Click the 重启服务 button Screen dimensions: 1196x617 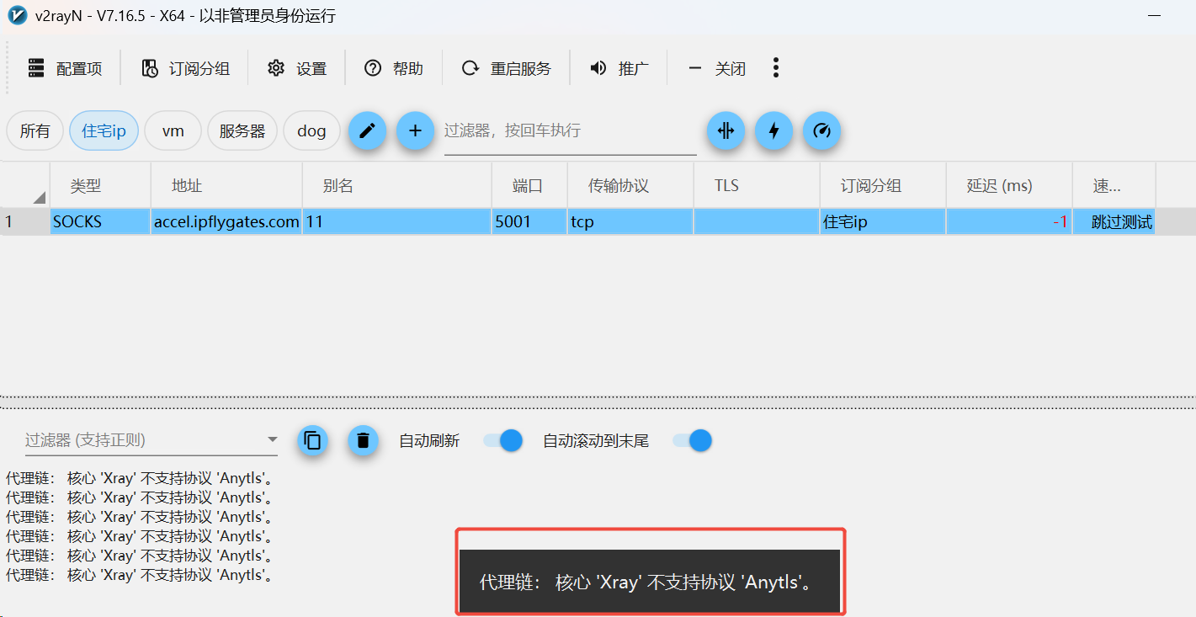pyautogui.click(x=506, y=68)
